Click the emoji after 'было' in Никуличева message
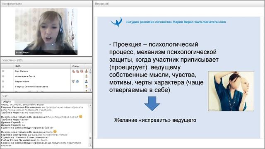The image size is (265, 149). 55,132
